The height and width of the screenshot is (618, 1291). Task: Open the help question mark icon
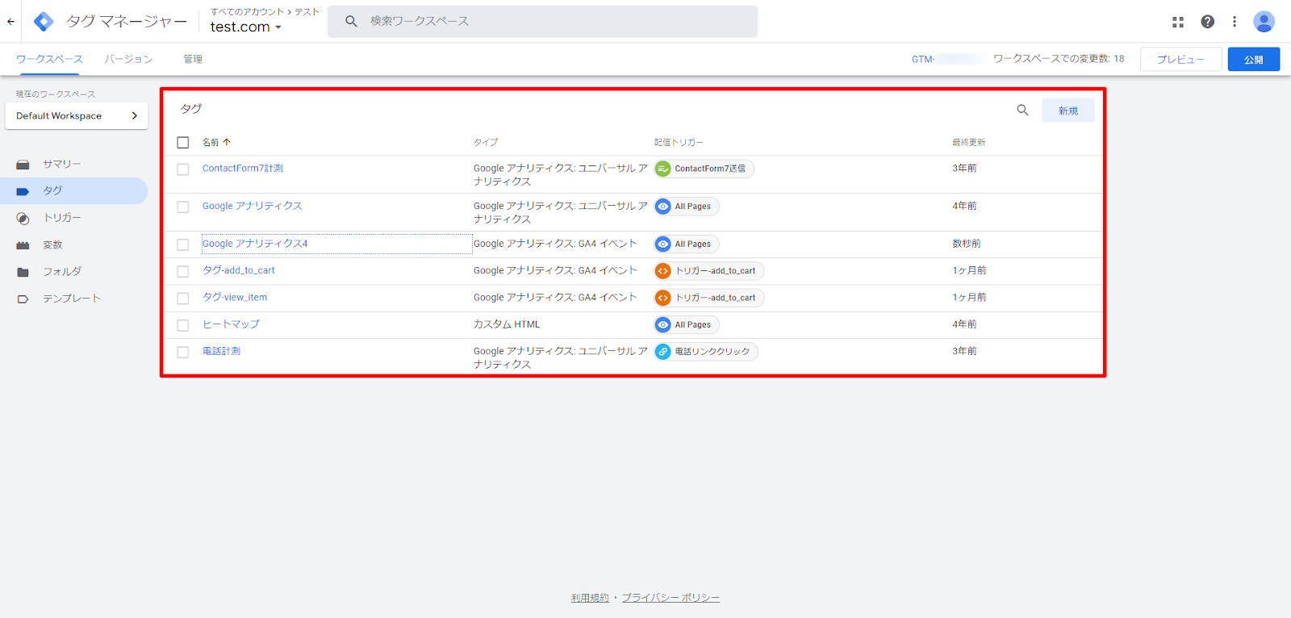(x=1207, y=22)
